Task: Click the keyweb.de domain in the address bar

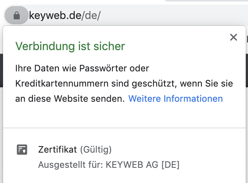Action: (x=55, y=16)
